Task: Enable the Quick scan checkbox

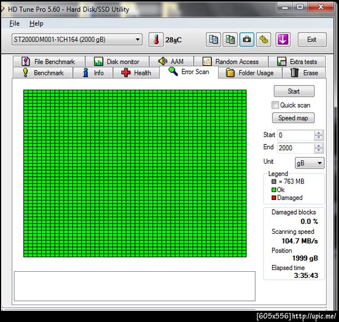Action: point(275,105)
